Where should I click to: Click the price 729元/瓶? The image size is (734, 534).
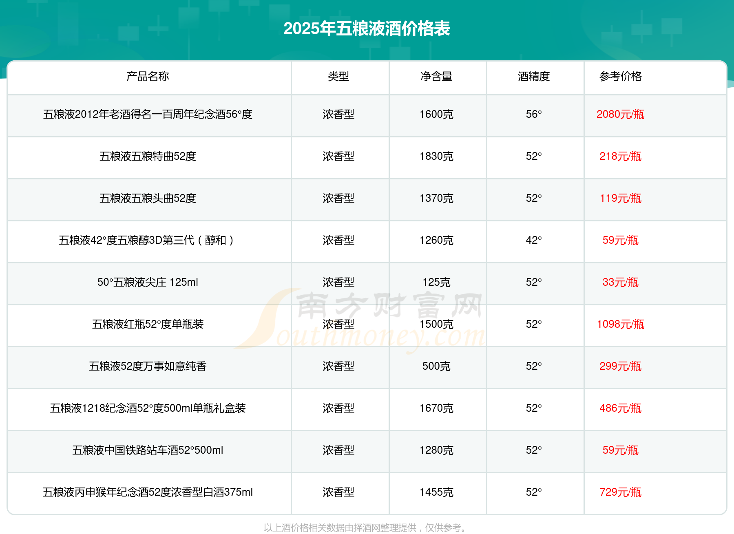(x=621, y=492)
